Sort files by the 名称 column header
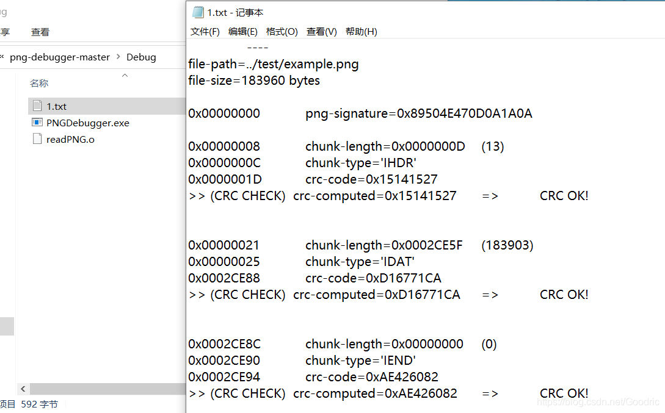 [39, 83]
